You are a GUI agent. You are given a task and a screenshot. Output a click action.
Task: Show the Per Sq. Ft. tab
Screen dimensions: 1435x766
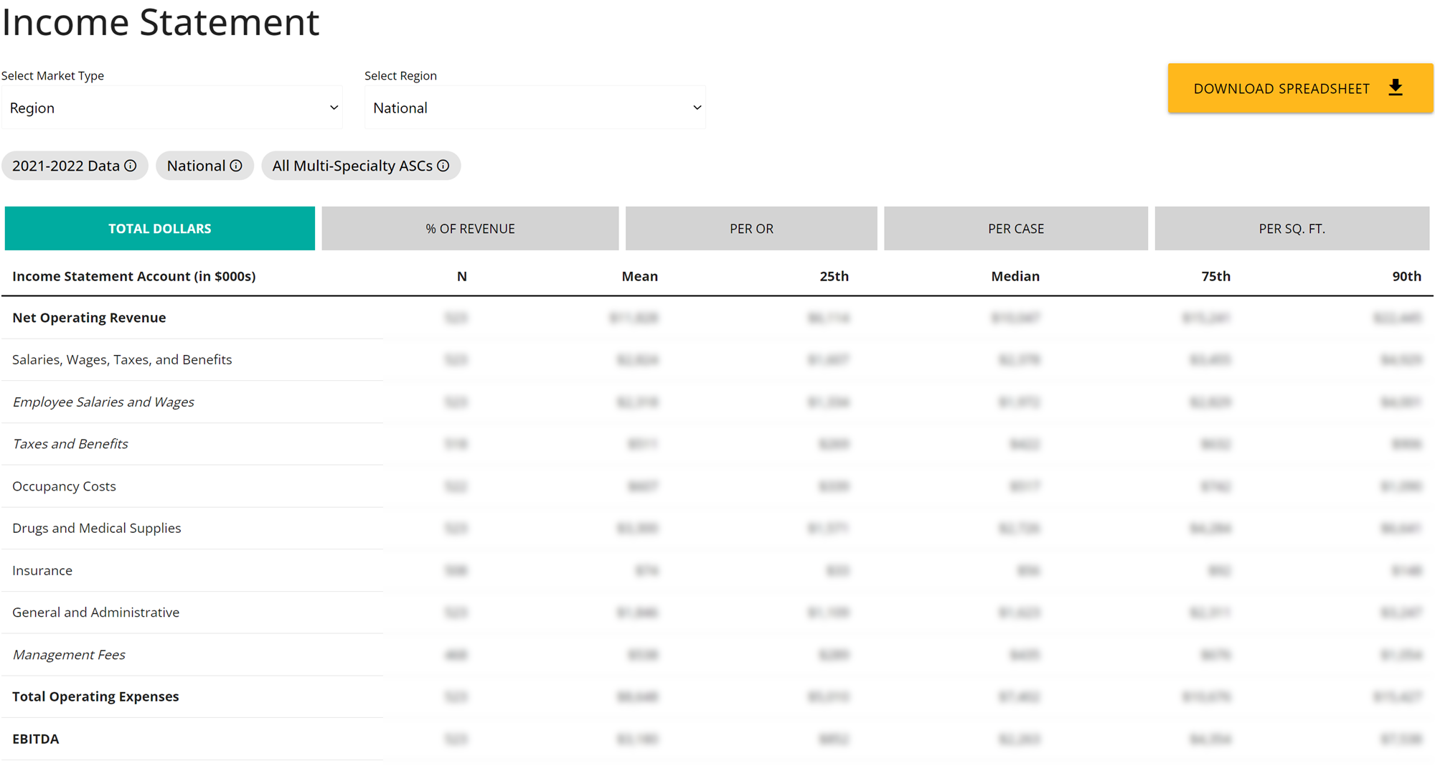(1291, 229)
